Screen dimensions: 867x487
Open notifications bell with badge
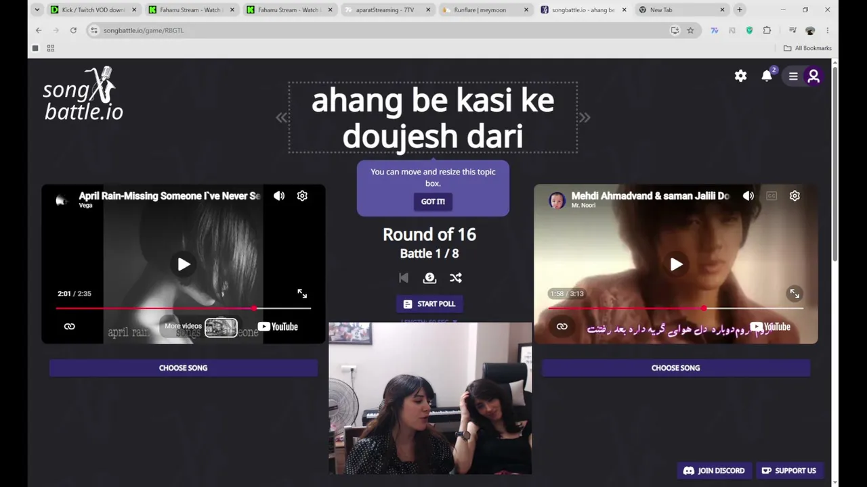[767, 75]
